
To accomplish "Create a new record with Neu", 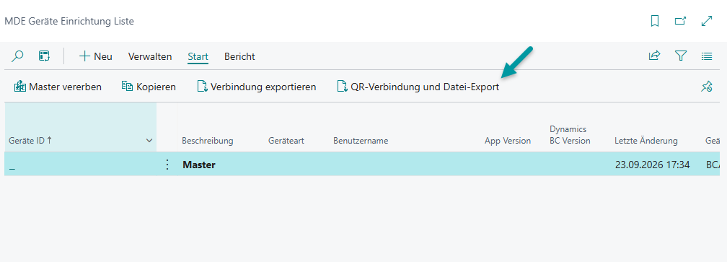I will [x=95, y=56].
